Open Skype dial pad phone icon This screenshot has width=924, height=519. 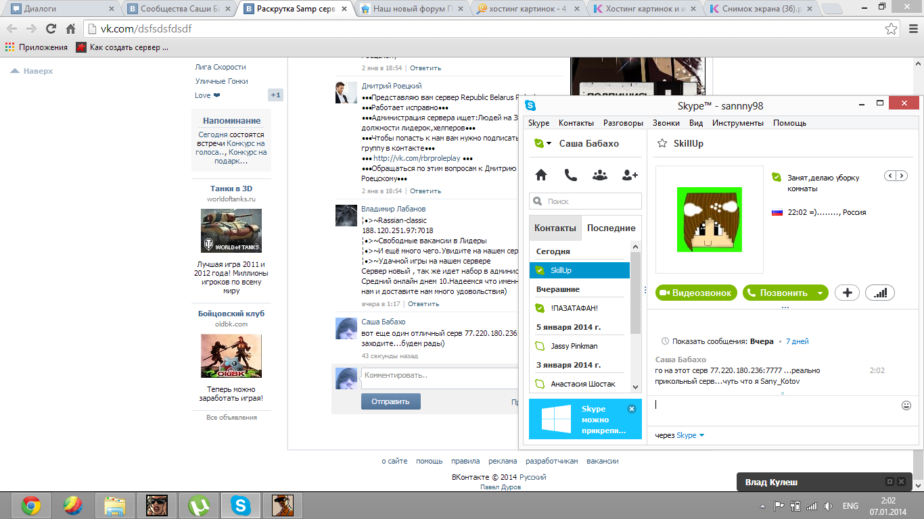pos(571,175)
